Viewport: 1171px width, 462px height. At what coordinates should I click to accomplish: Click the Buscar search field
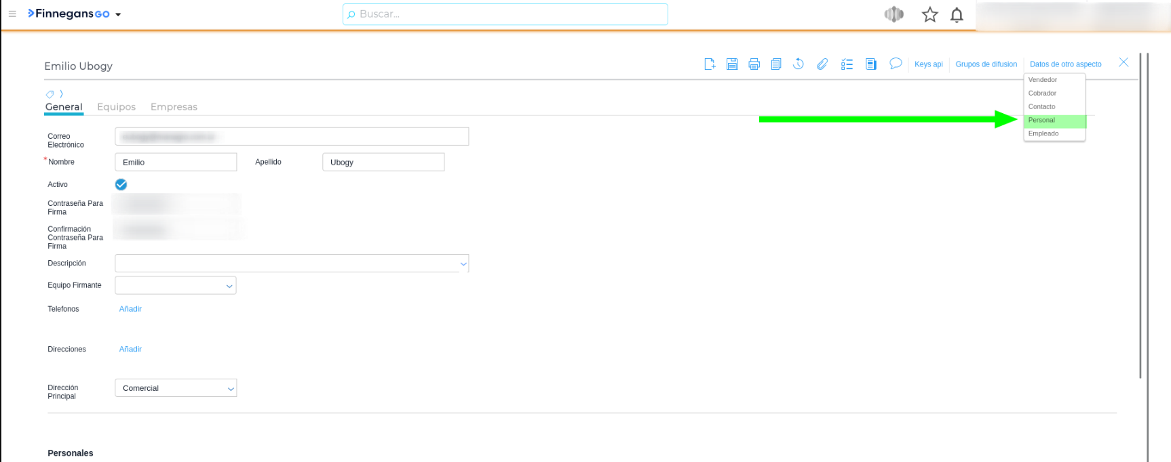click(505, 14)
